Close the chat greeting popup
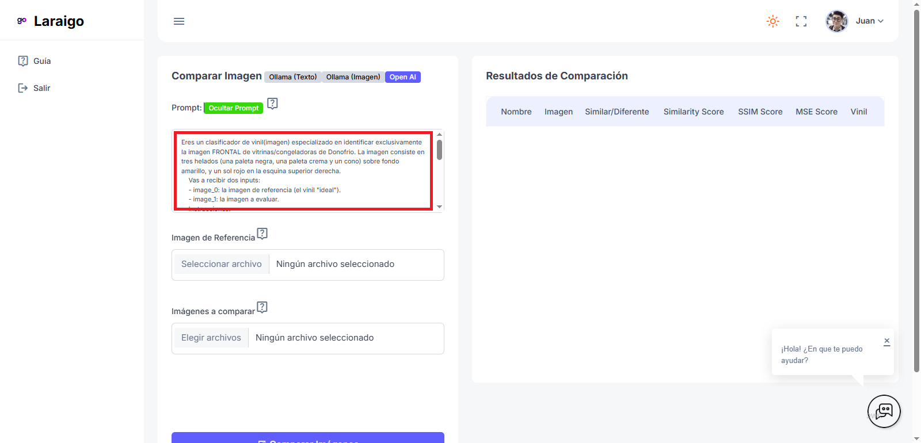The width and height of the screenshot is (921, 443). click(x=886, y=341)
